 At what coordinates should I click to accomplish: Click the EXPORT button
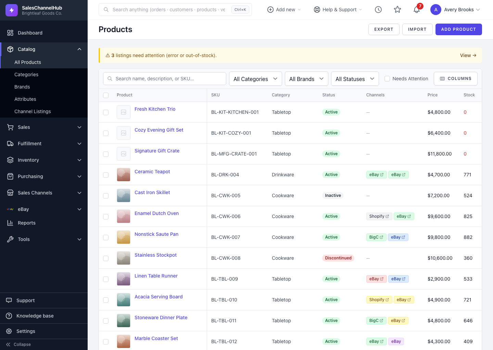[384, 29]
